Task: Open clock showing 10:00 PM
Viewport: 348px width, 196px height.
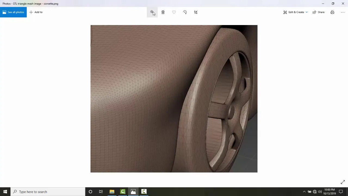Action: (329, 192)
